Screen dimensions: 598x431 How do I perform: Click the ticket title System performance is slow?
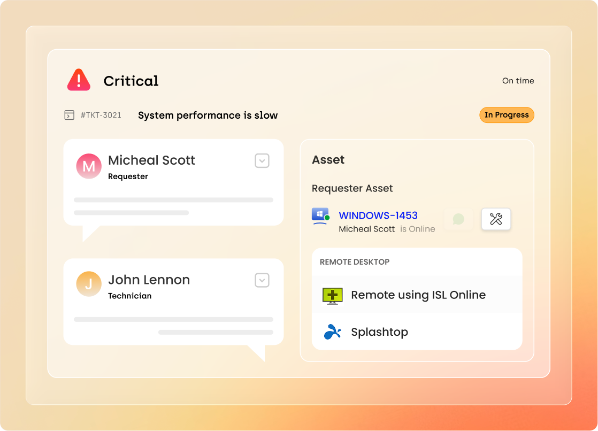click(x=208, y=116)
